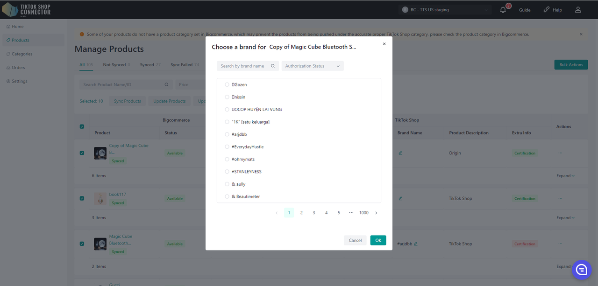
Task: Click Cancel in the brand dialog
Action: point(355,240)
